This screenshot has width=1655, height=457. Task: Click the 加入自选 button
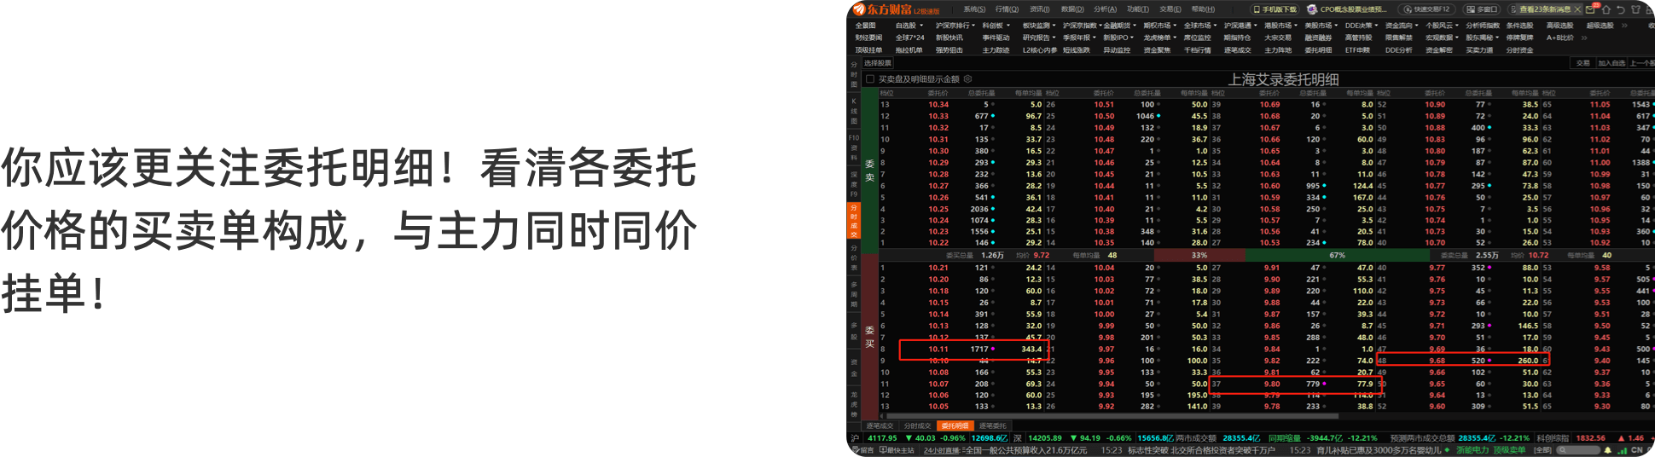(x=1611, y=63)
